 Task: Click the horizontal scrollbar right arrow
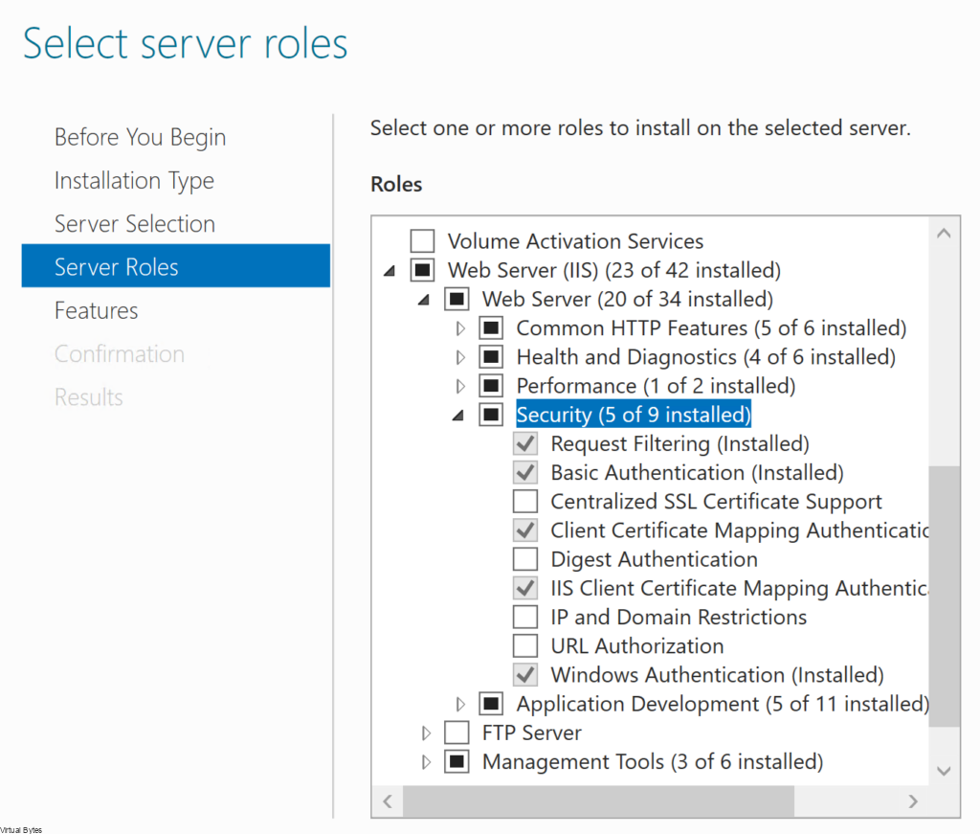point(913,800)
